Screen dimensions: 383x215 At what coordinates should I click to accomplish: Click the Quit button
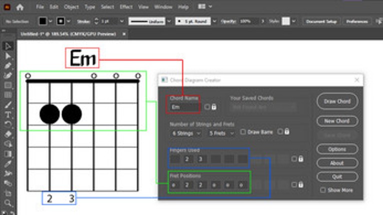coord(337,176)
